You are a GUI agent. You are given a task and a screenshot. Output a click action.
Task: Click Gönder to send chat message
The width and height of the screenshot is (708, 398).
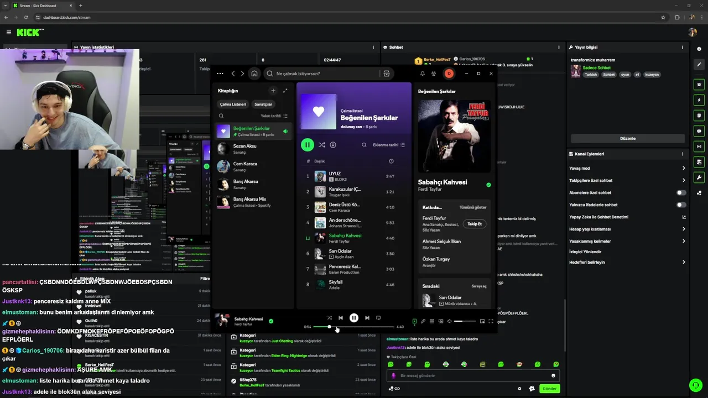[549, 389]
